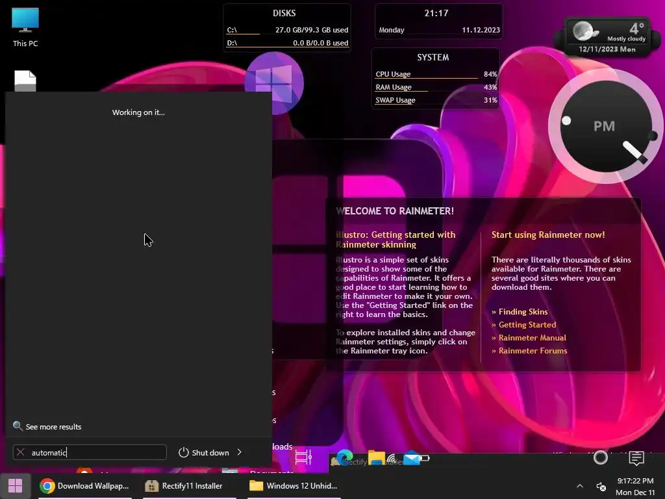Image resolution: width=665 pixels, height=499 pixels.
Task: Open the taskbar clock and date
Action: [x=635, y=486]
